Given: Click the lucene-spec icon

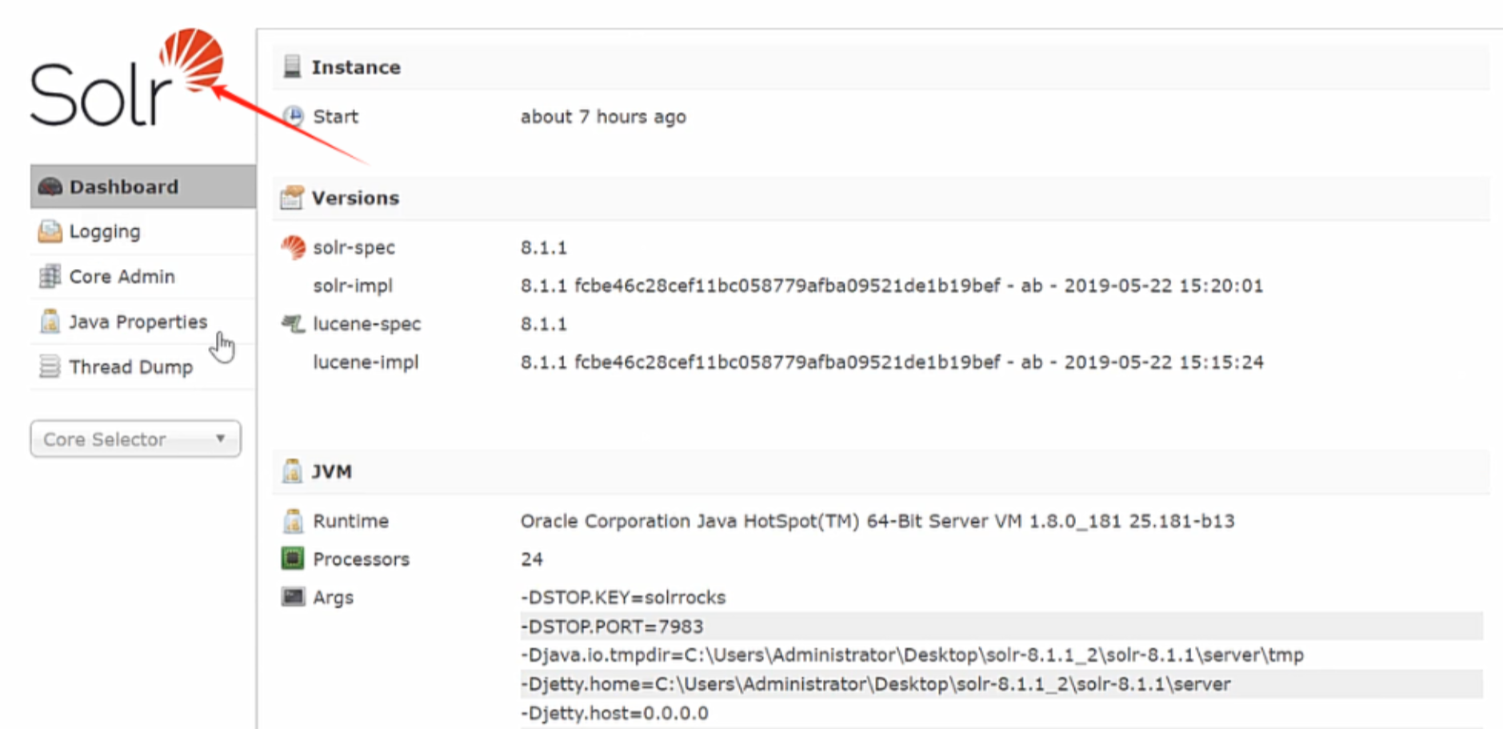Looking at the screenshot, I should coord(293,324).
